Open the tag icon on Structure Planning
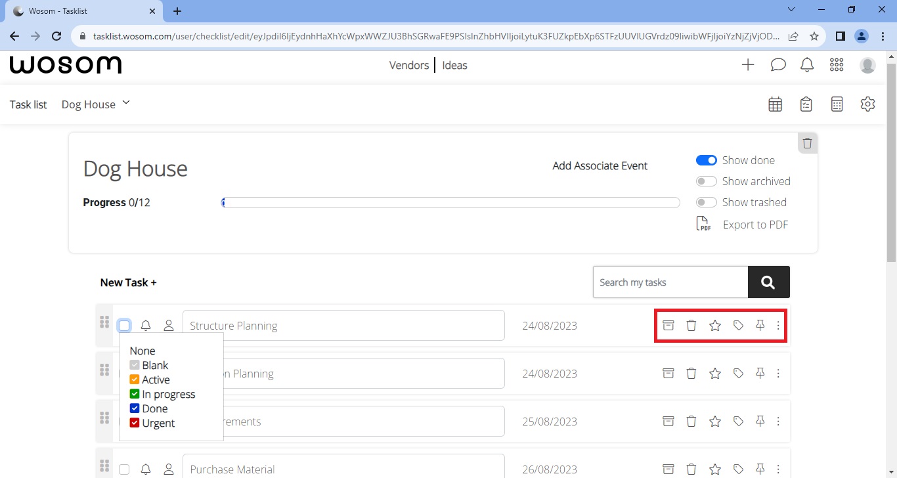This screenshot has width=897, height=478. tap(737, 325)
